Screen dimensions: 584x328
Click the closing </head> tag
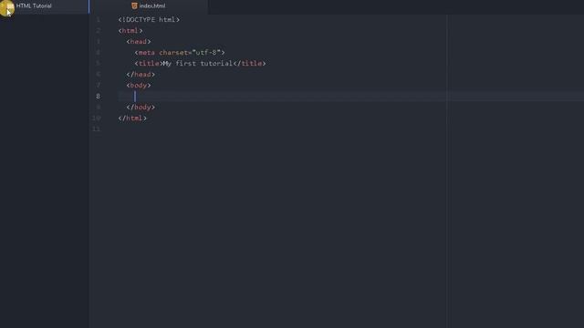click(141, 75)
